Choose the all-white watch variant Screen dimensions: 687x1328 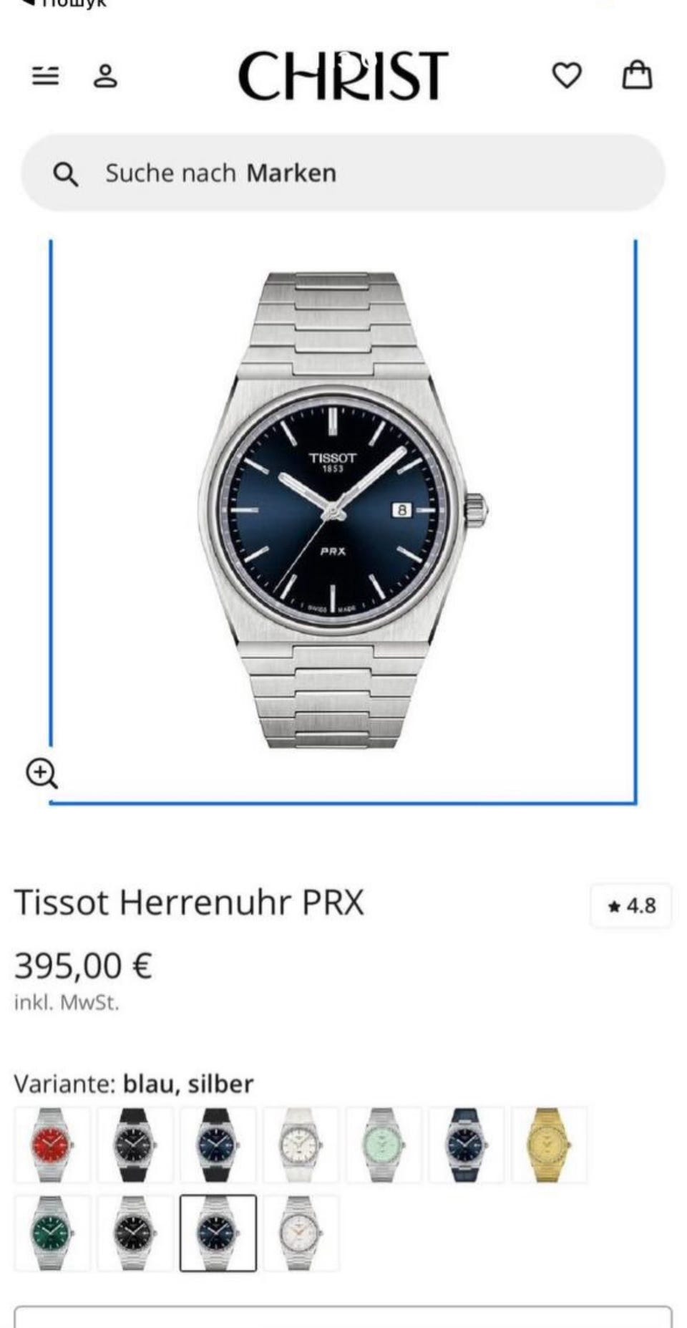coord(301,1145)
